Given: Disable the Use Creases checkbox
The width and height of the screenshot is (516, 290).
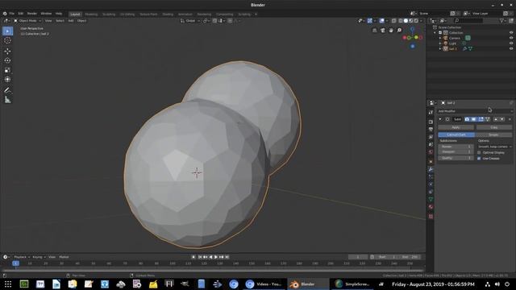Looking at the screenshot, I should click(479, 159).
